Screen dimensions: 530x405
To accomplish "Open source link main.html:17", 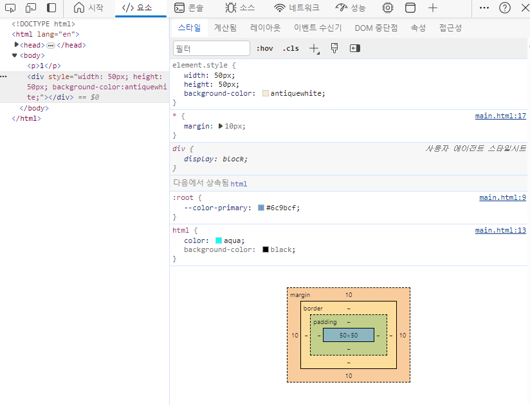I will (x=500, y=116).
